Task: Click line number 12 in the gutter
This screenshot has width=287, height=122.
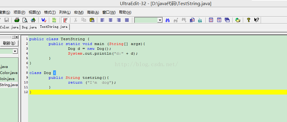Action: [26, 92]
